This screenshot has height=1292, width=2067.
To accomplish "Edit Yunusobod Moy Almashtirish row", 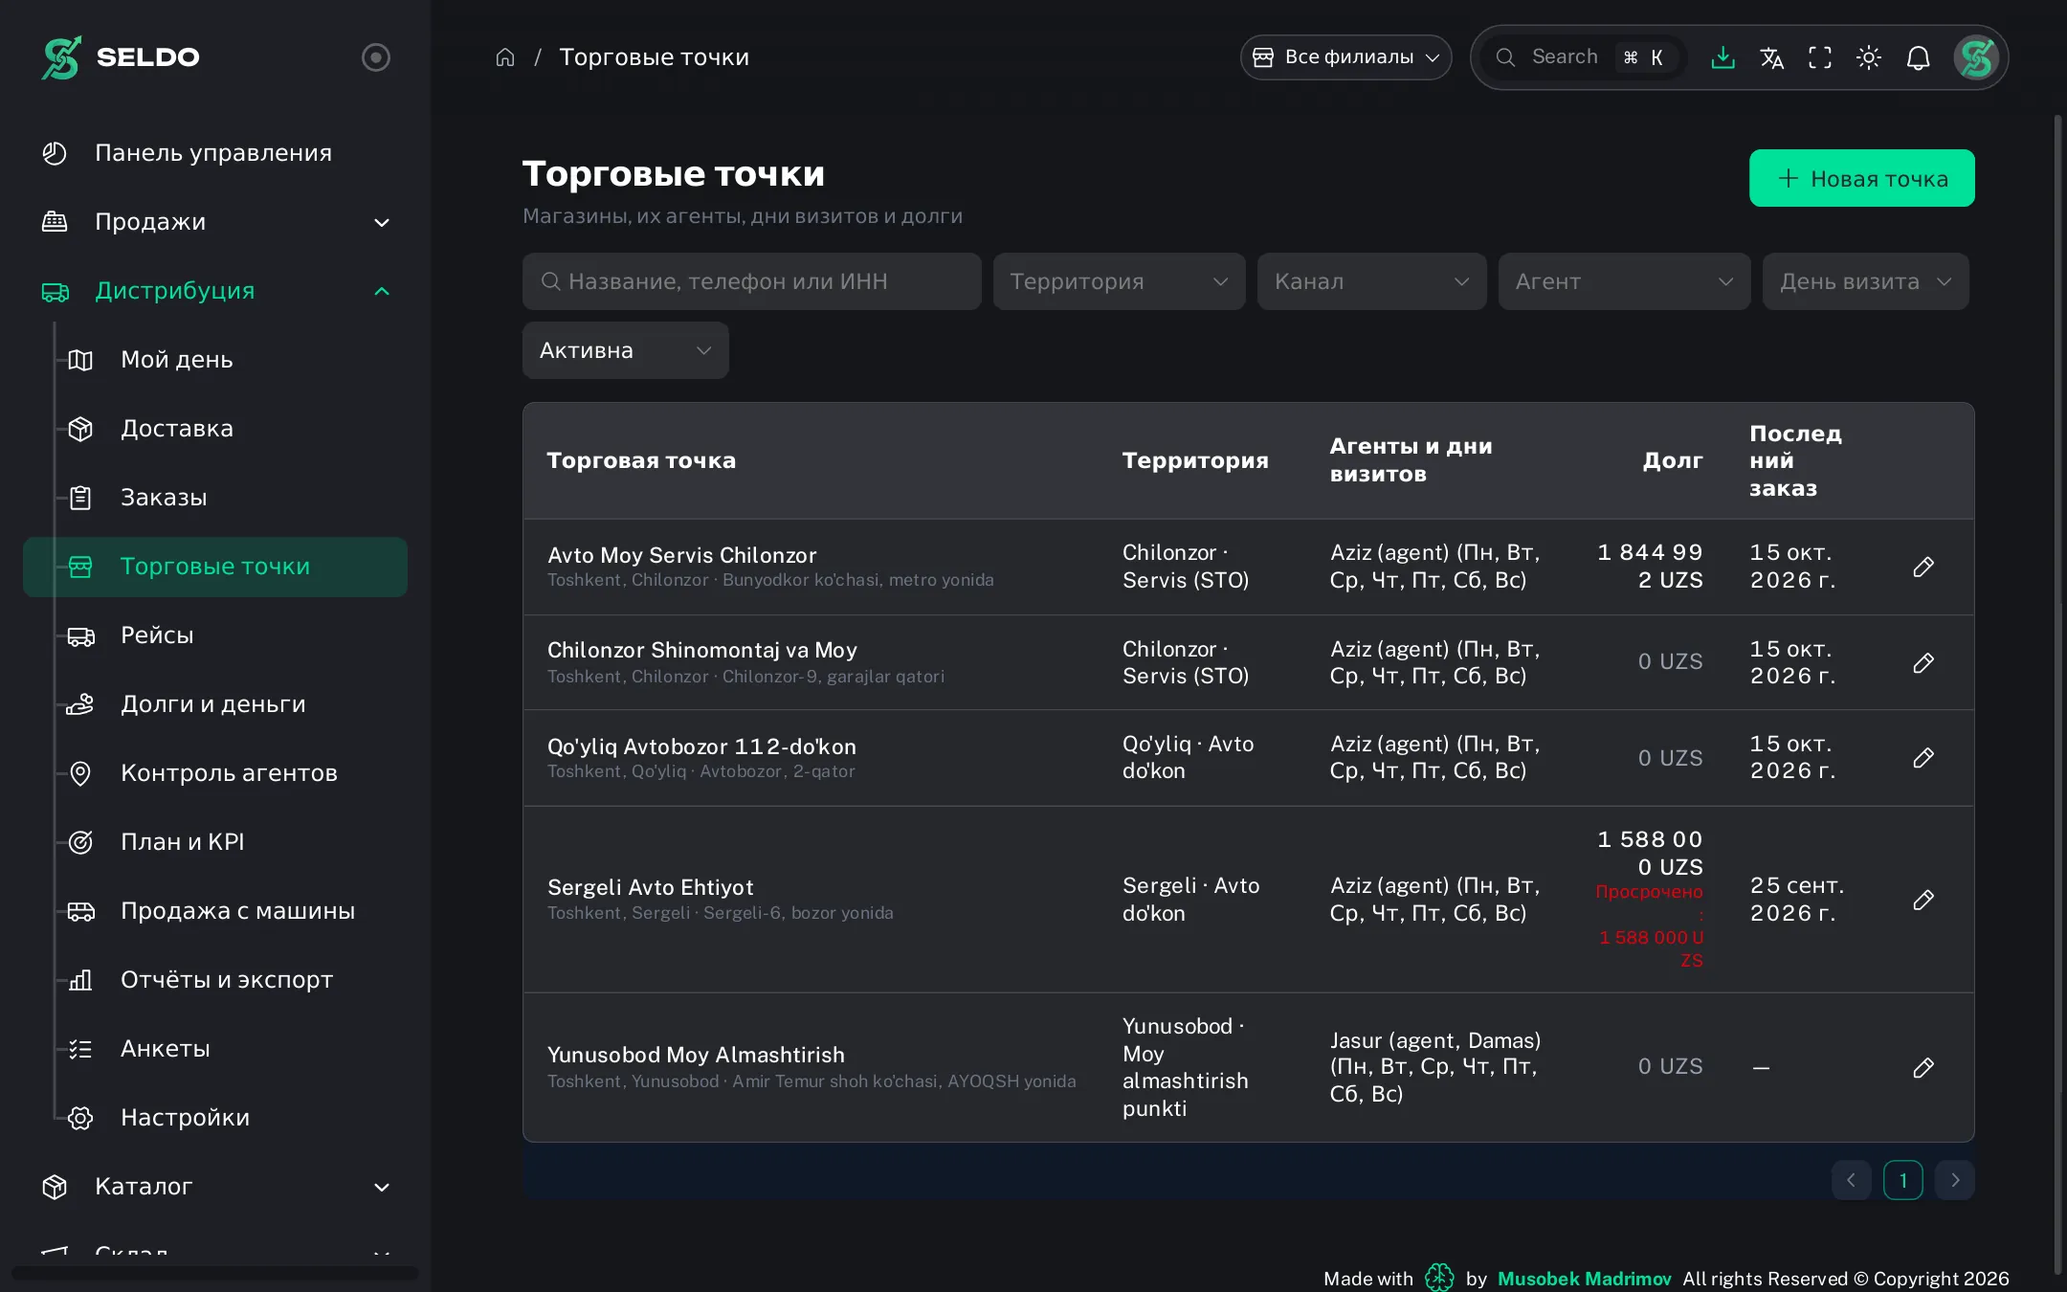I will pos(1923,1067).
